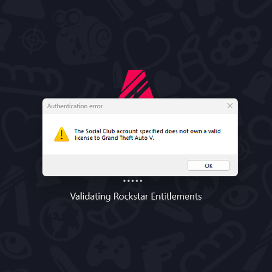The image size is (272, 272).
Task: Click the yellow warning triangle icon
Action: [x=61, y=134]
